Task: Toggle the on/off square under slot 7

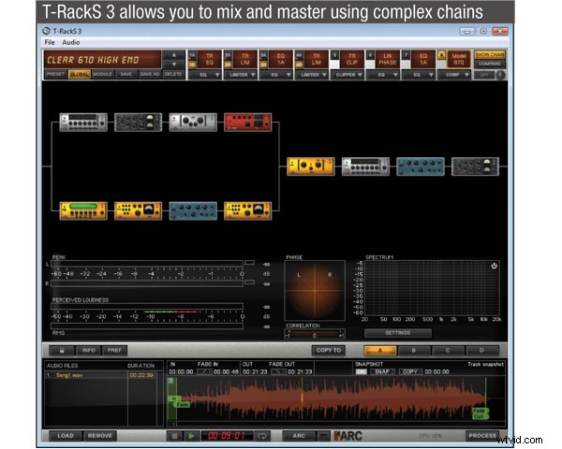Action: [x=406, y=65]
